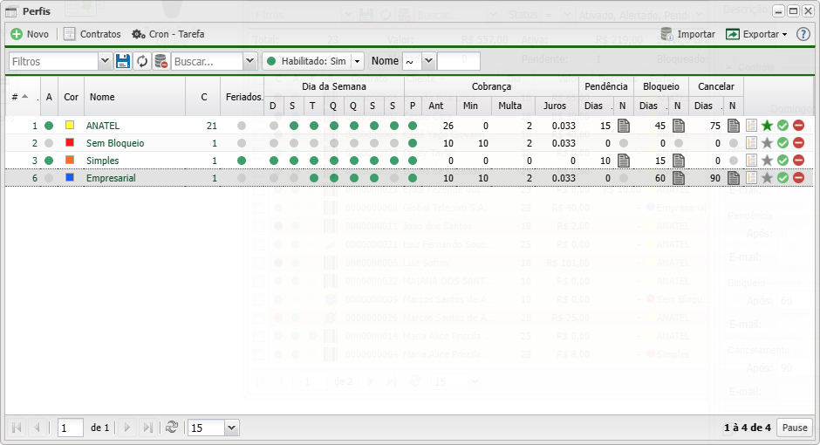Open the Habilitado: Sim dropdown arrow
820x445 pixels.
click(358, 61)
